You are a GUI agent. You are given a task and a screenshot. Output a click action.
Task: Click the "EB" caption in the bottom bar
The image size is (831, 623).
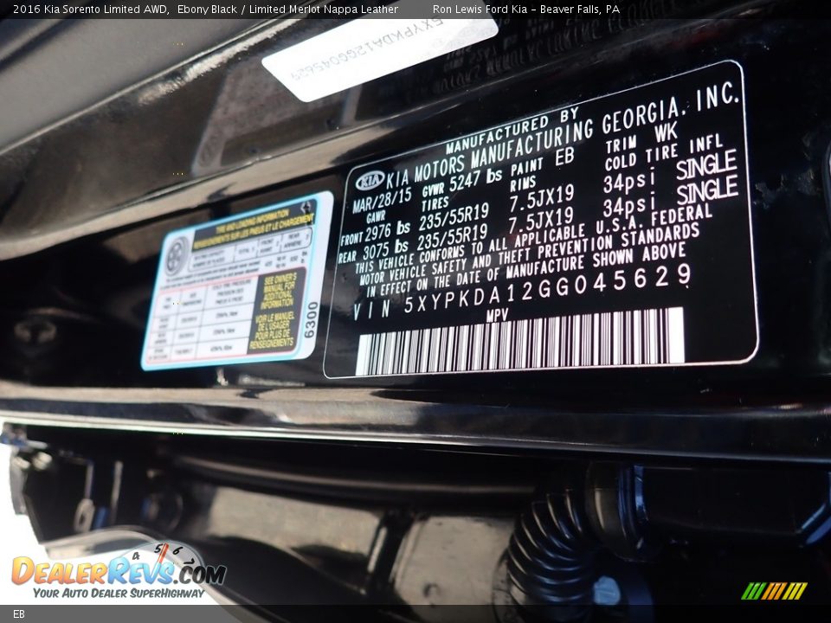coord(18,614)
